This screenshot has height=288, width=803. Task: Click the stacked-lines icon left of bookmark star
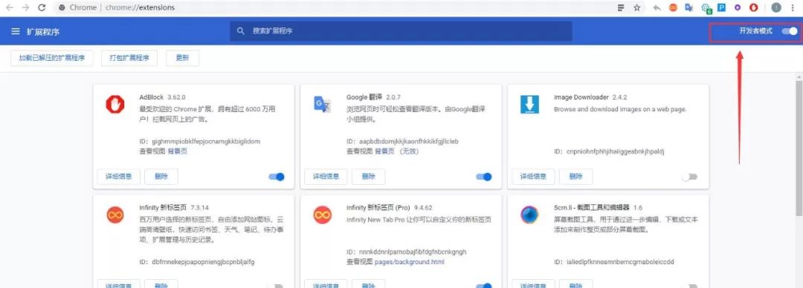[x=621, y=7]
